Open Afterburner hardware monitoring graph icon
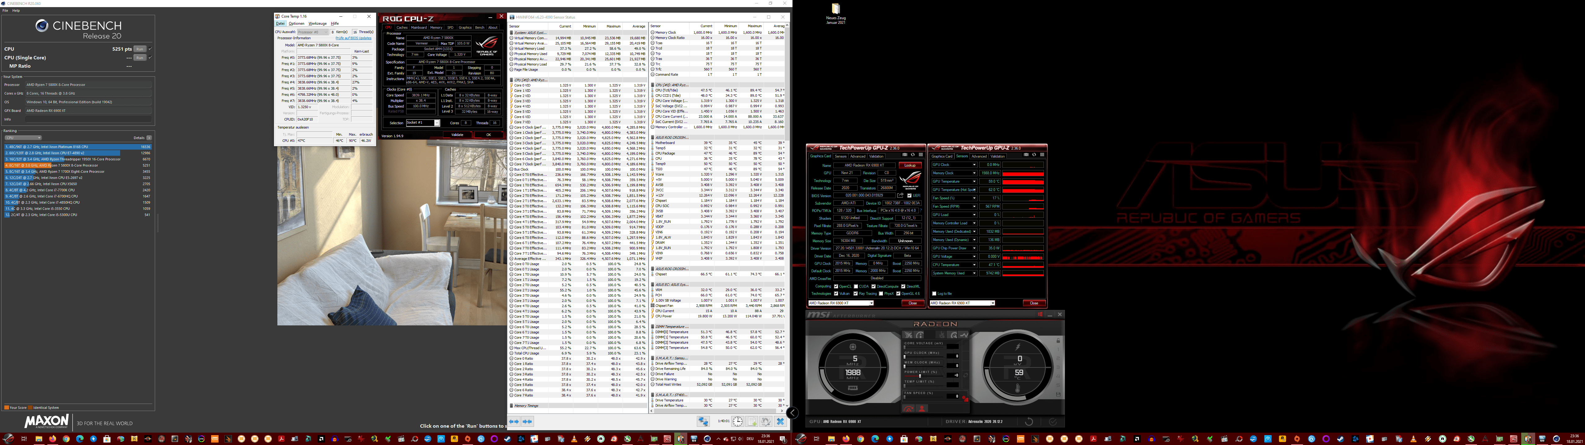 [x=964, y=335]
